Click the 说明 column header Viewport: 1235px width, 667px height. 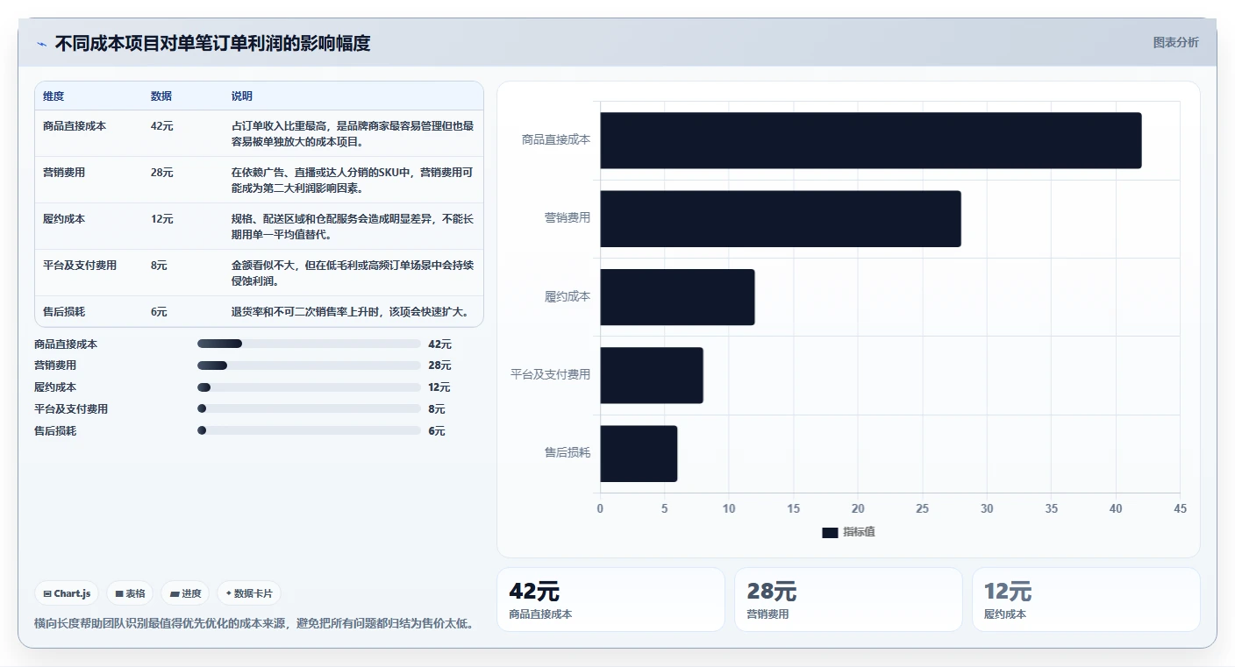pos(242,96)
